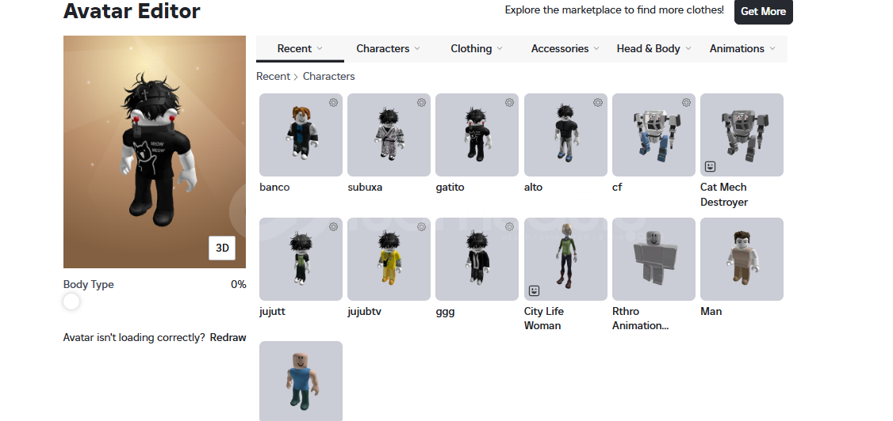Expand the Head & Body dropdown chevron

688,48
